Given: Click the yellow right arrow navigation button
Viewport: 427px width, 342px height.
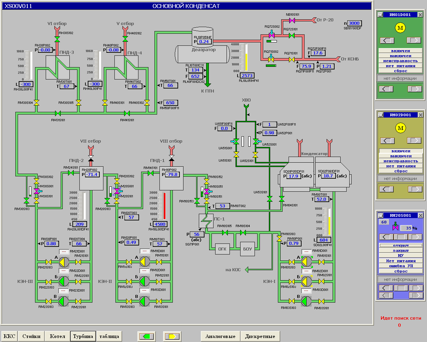Looking at the screenshot, I should pos(172,336).
